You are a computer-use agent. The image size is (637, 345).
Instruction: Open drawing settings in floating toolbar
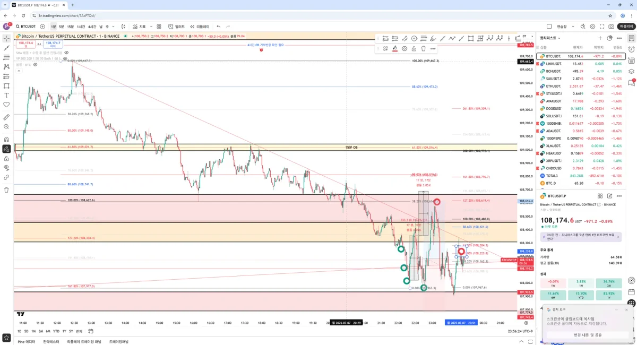pos(404,48)
